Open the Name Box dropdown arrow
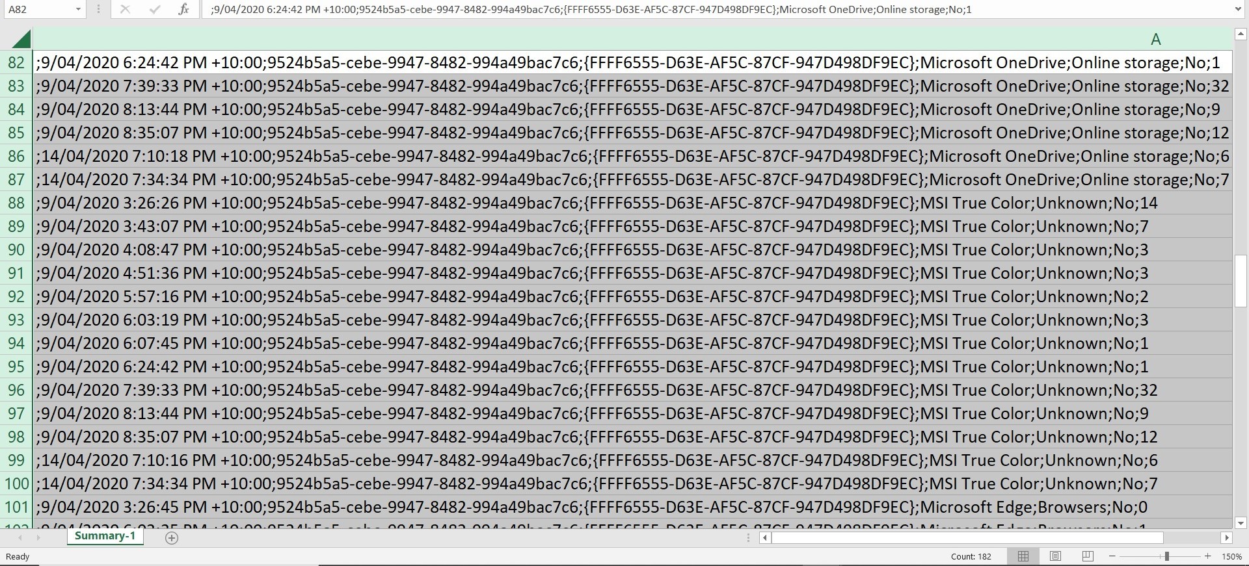1249x566 pixels. coord(78,9)
